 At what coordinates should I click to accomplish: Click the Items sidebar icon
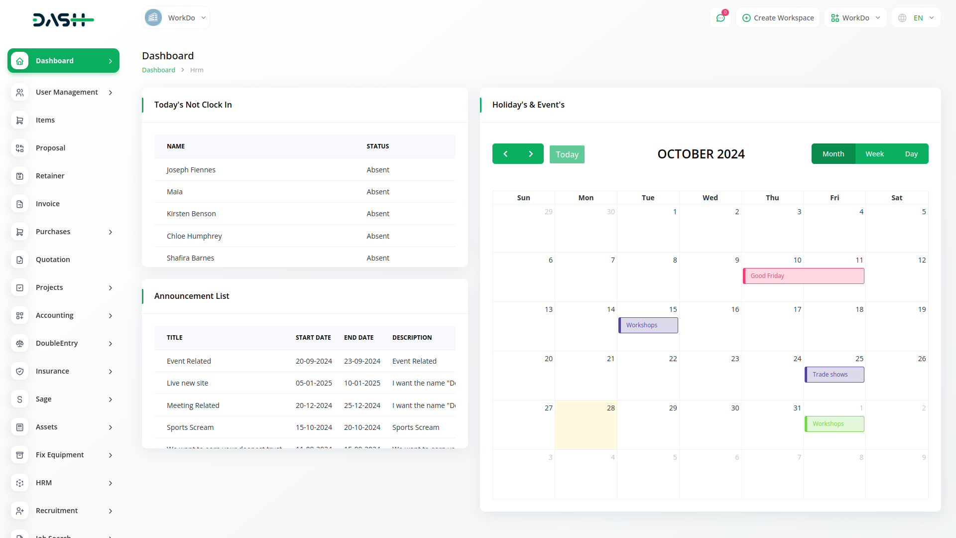click(19, 120)
